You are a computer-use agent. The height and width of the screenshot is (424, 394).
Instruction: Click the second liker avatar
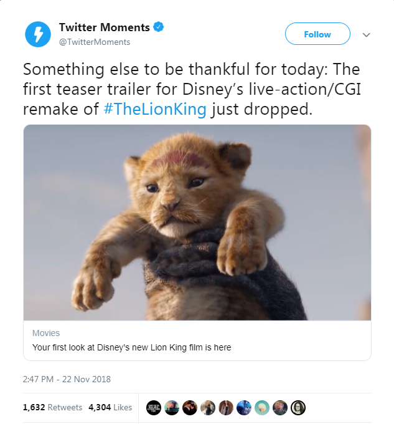point(172,407)
